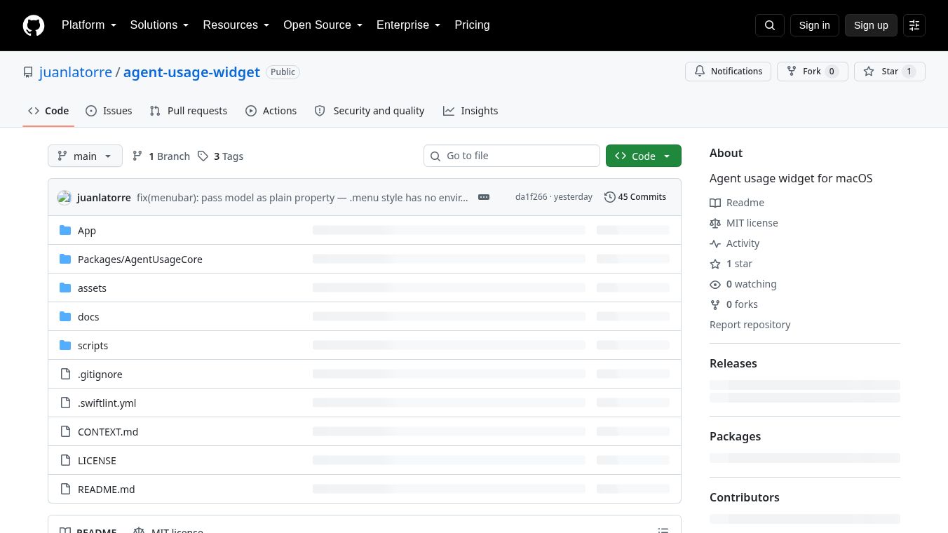Click file icon next to .gitignore
The image size is (948, 533).
tap(65, 374)
